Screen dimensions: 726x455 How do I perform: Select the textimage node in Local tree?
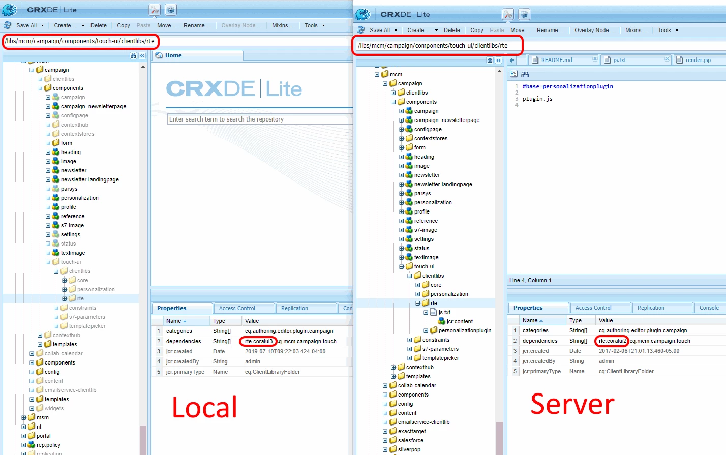pos(73,253)
